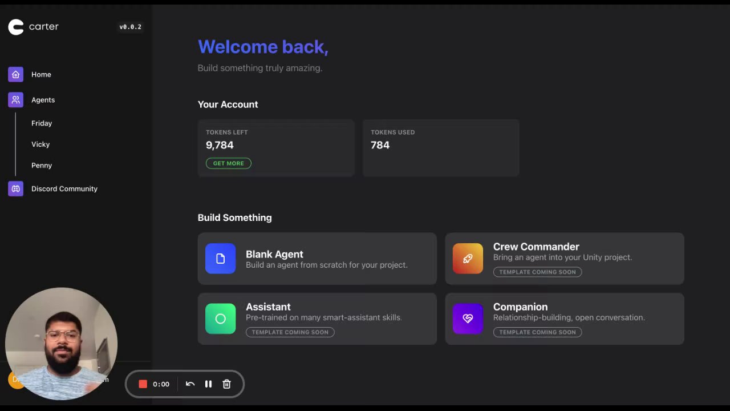Click the Your Account heading
730x411 pixels.
click(x=228, y=104)
